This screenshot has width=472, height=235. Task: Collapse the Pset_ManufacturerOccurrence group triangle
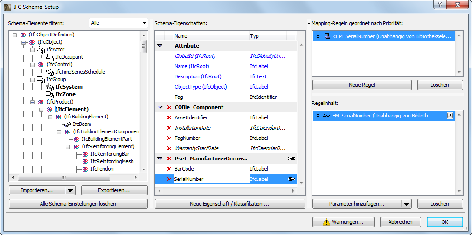(x=160, y=159)
